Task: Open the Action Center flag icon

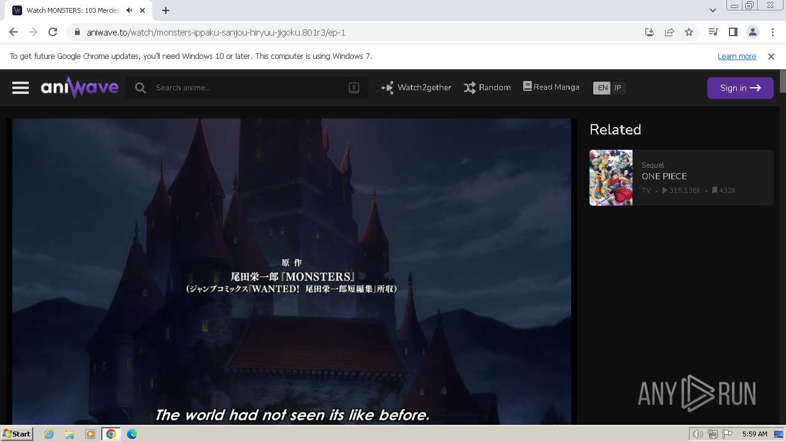Action: pos(728,434)
